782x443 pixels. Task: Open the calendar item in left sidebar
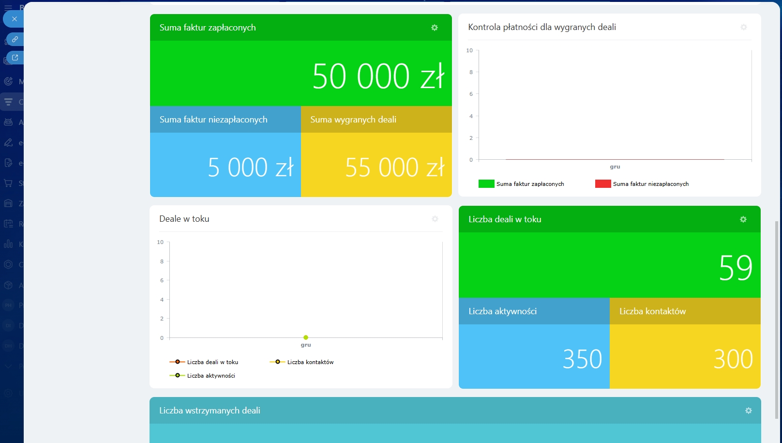[8, 224]
